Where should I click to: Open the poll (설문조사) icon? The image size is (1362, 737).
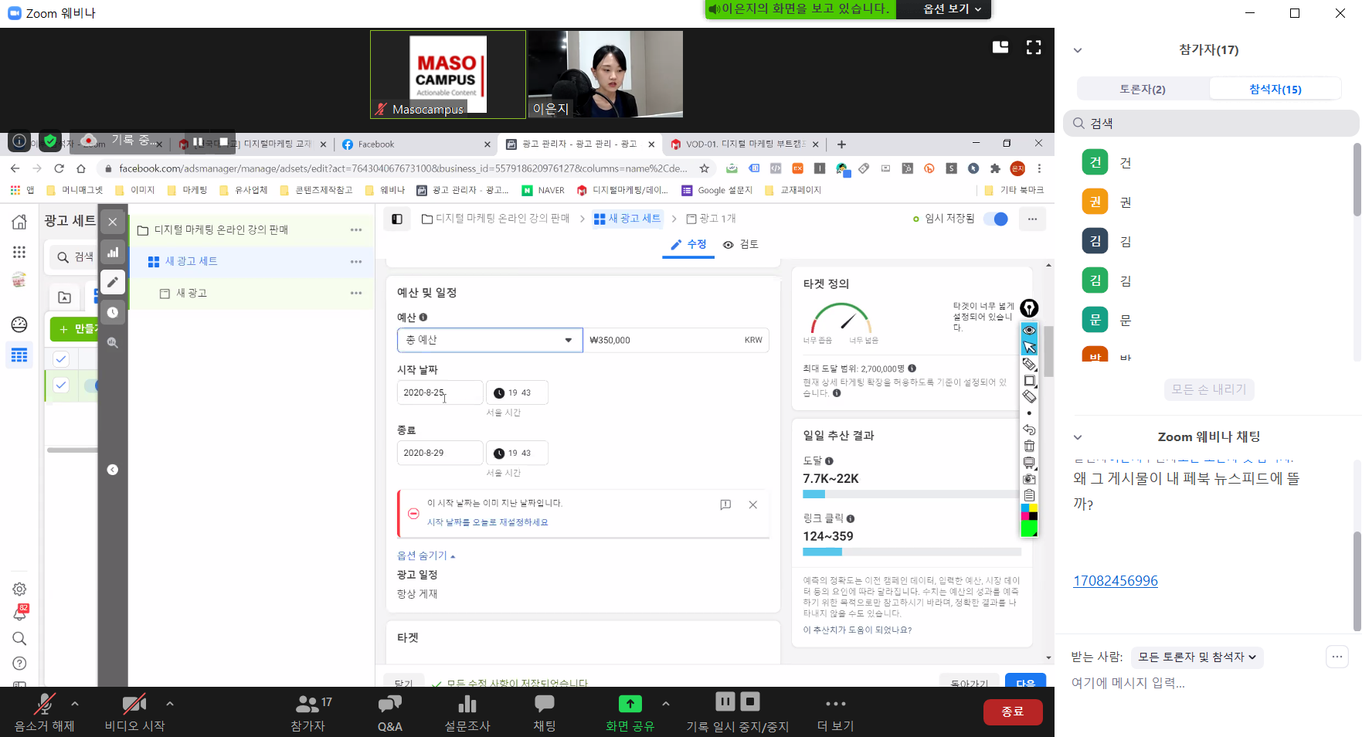467,712
